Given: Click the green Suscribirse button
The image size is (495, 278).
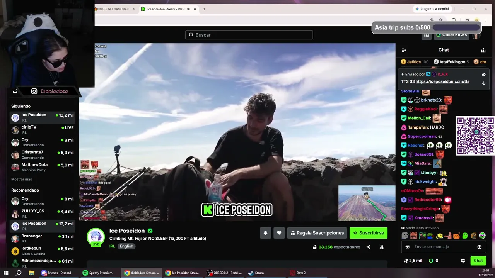Looking at the screenshot, I should coord(369,233).
